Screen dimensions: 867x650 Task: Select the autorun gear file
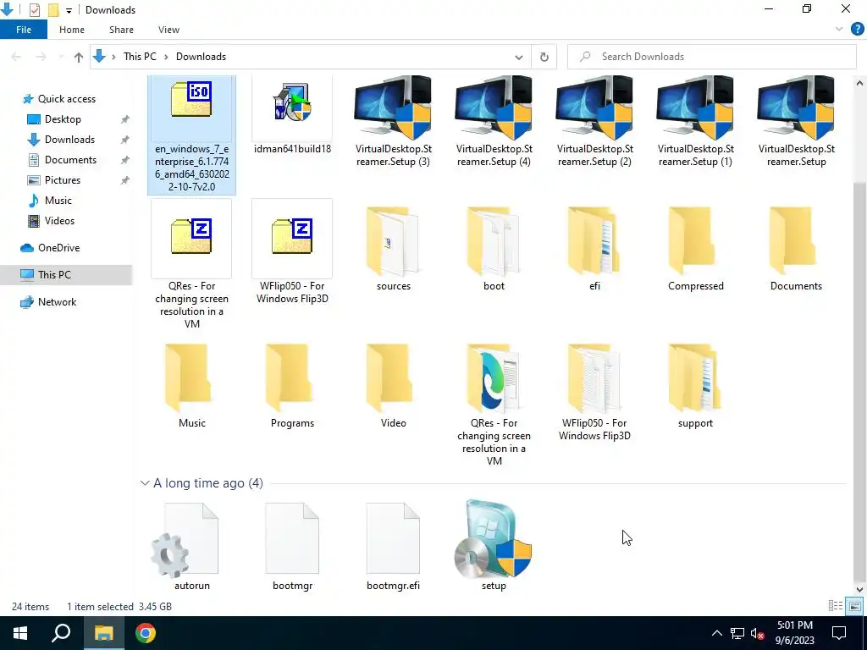click(191, 546)
